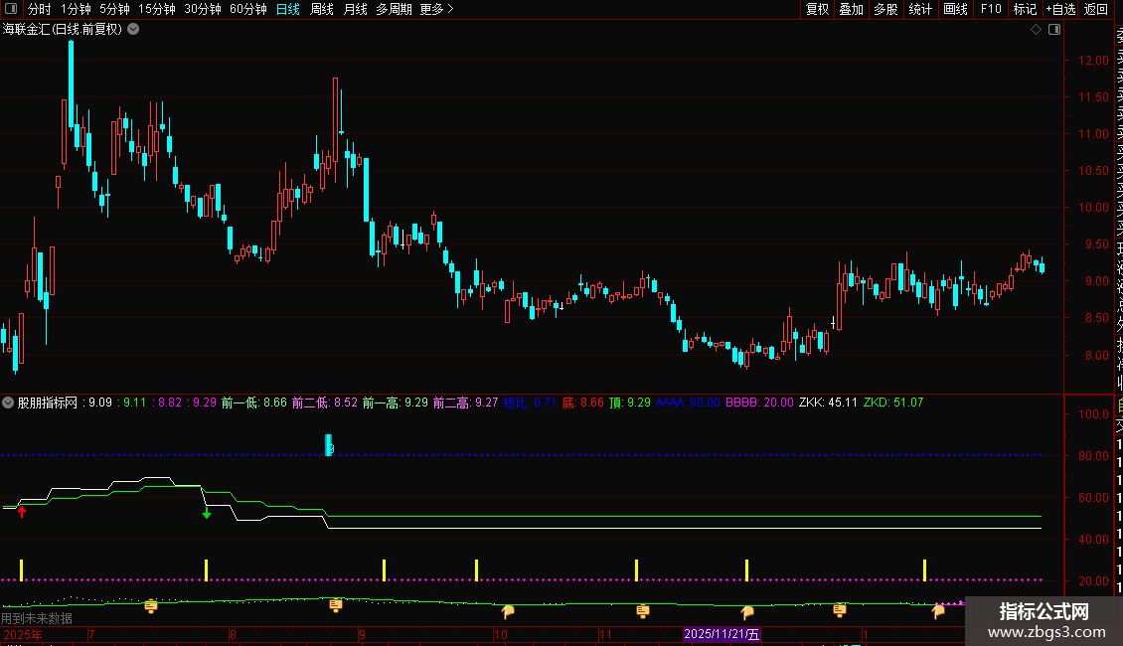Click the ZKD: 51.07 value

pyautogui.click(x=893, y=403)
